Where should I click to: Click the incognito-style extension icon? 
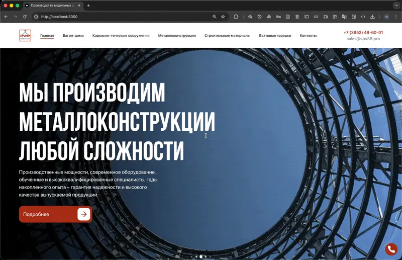pos(269,17)
